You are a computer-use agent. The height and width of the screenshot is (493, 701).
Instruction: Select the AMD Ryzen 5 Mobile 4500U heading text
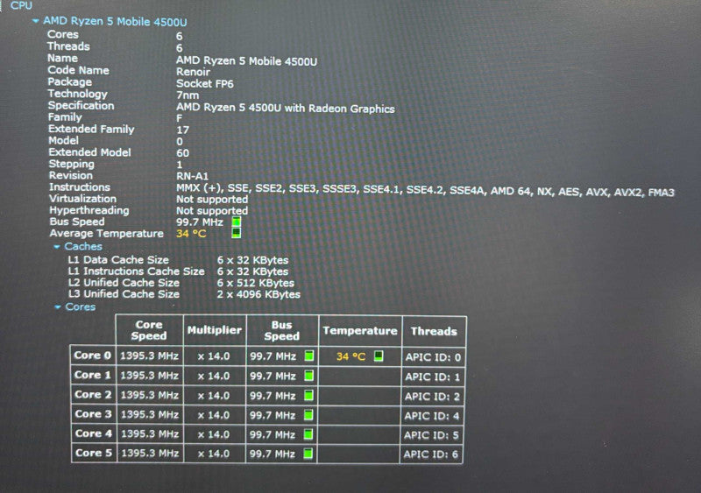(115, 22)
